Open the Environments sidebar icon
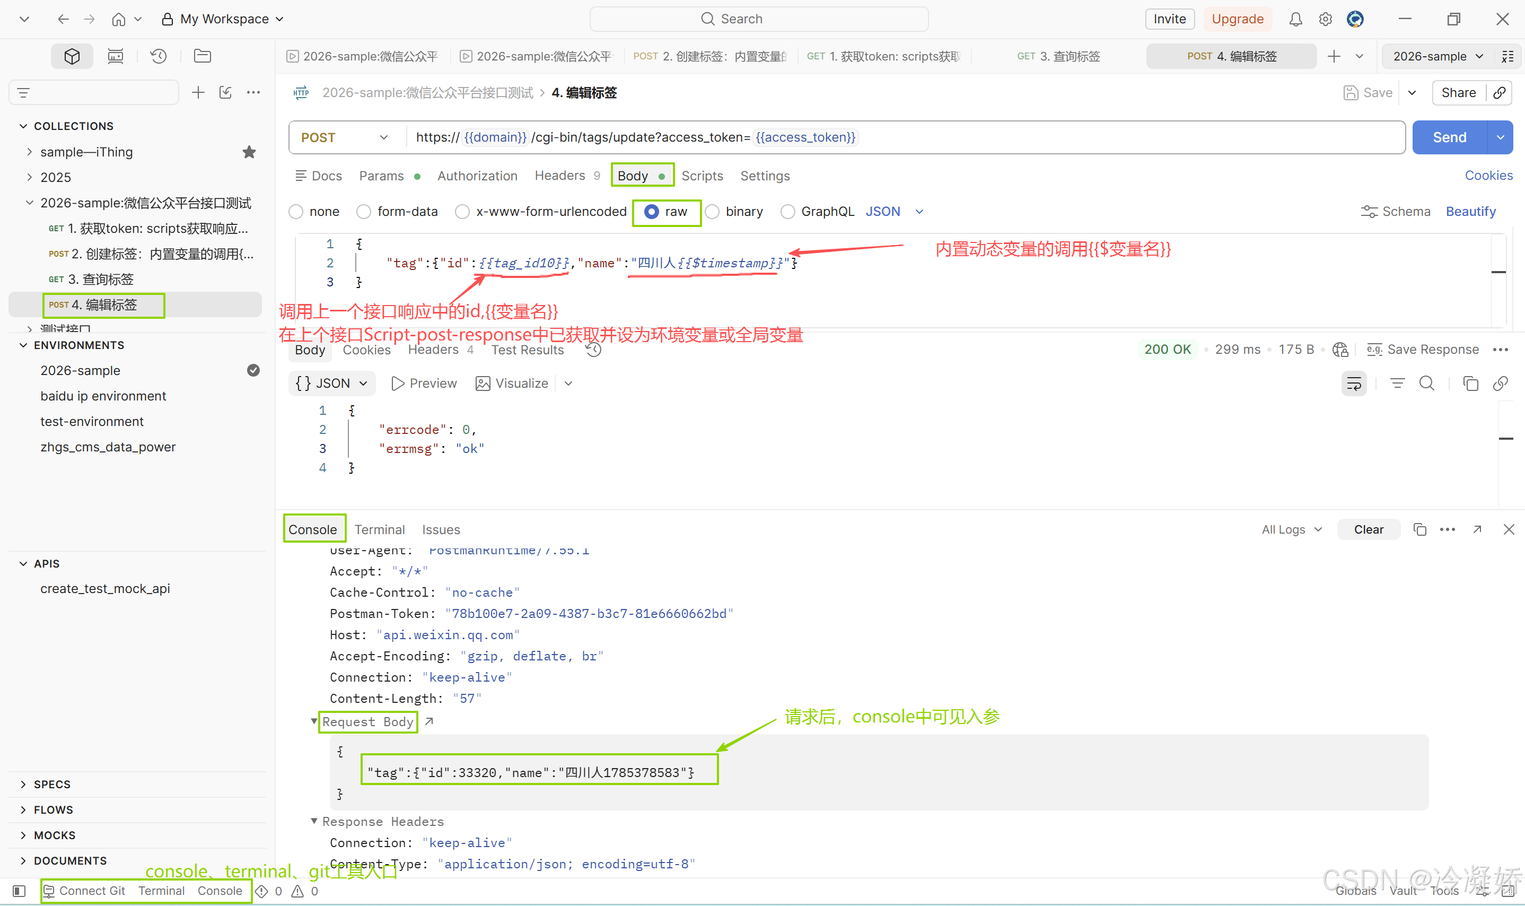Viewport: 1525px width, 906px height. coord(116,56)
